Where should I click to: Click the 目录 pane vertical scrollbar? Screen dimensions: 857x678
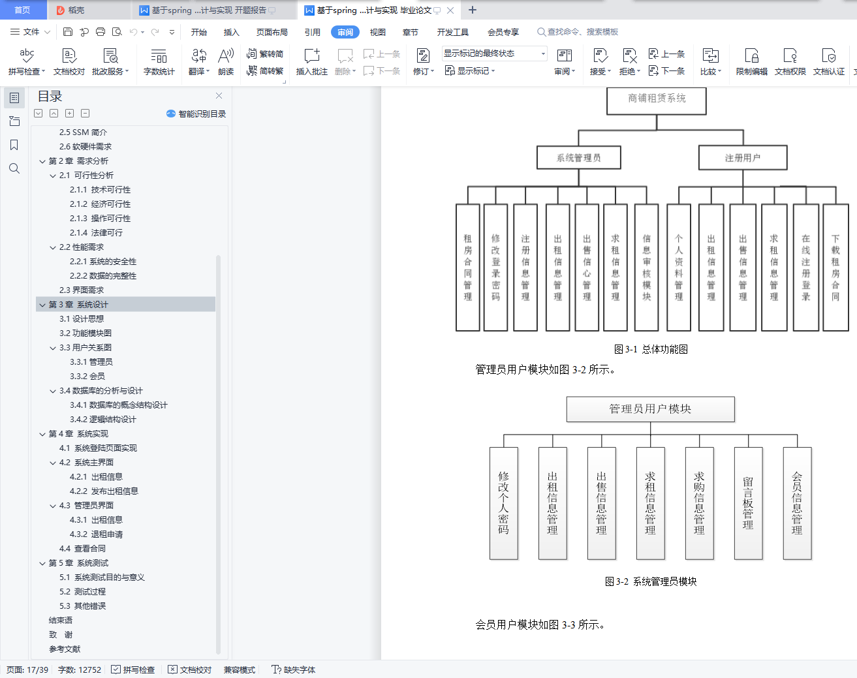218,454
